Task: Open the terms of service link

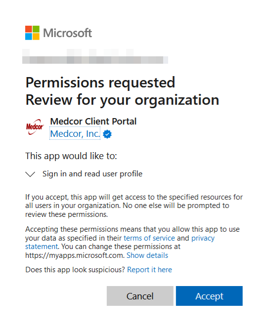Action: 149,238
